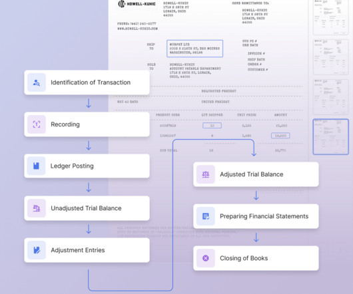This screenshot has height=294, width=353.
Task: Click the Ledger Posting book icon
Action: pyautogui.click(x=36, y=166)
